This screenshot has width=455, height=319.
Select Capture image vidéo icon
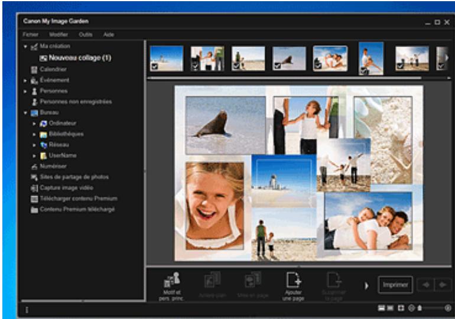point(34,188)
